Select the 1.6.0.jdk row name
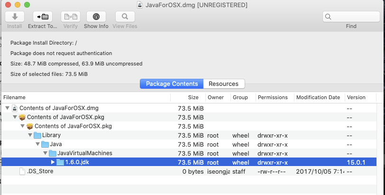The image size is (385, 195). tap(77, 162)
